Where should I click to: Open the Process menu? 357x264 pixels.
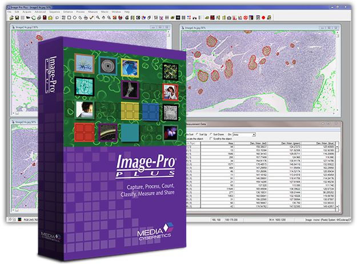81,11
